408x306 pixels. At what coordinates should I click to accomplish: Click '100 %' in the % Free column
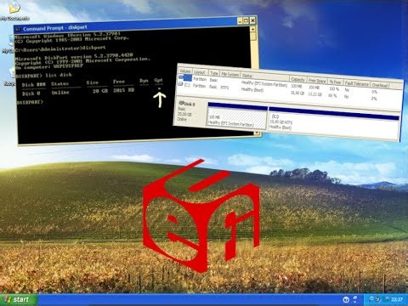coord(334,88)
